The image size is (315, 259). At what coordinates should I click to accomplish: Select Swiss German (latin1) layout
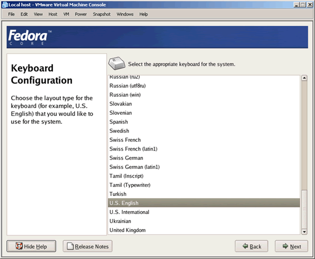(134, 167)
